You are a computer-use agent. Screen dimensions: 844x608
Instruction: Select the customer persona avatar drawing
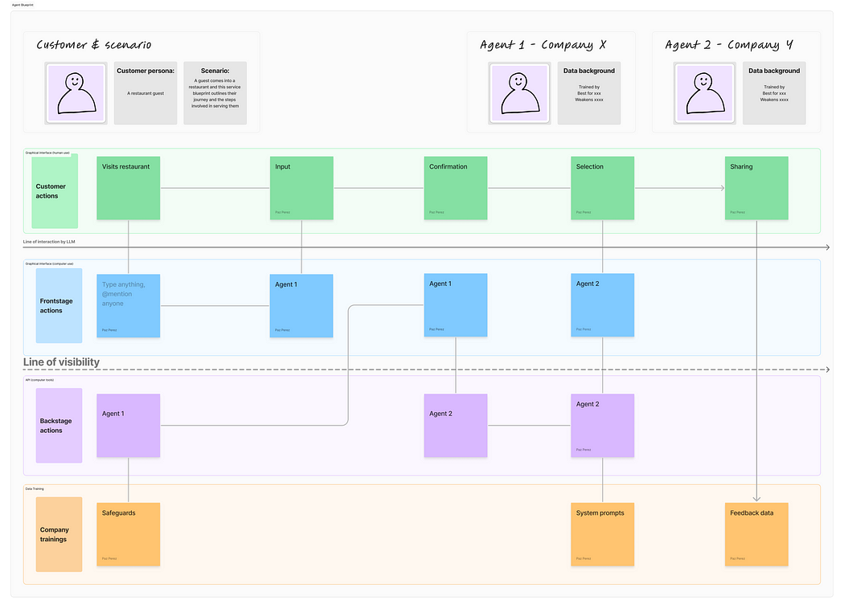pyautogui.click(x=76, y=93)
